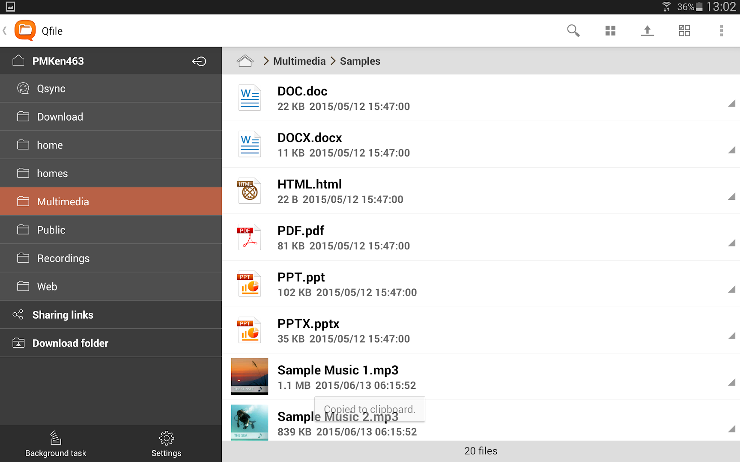This screenshot has width=740, height=462.
Task: Tap the battery 36% indicator
Action: (689, 7)
